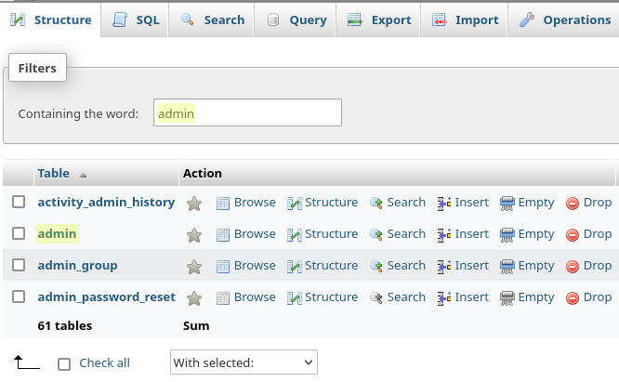The image size is (619, 382).
Task: Click Empty shredder icon in admin_group row
Action: tap(507, 267)
